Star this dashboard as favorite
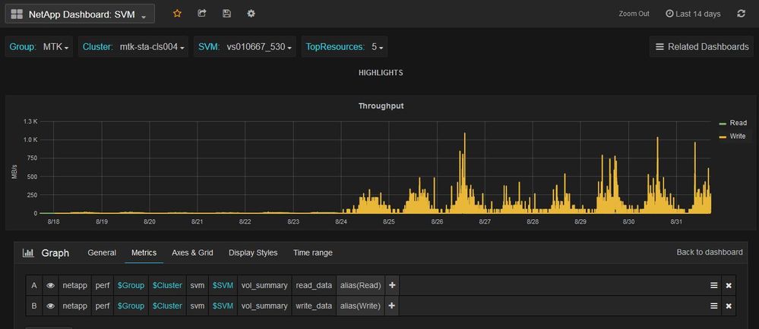Viewport: 759px width, 329px height. coord(177,14)
